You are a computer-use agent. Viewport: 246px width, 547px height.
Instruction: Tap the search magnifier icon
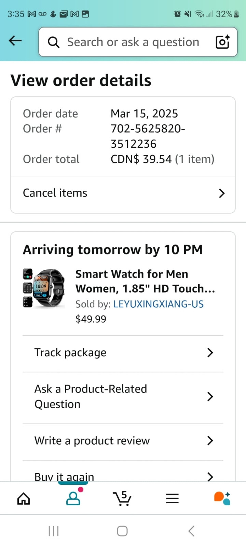pos(53,42)
